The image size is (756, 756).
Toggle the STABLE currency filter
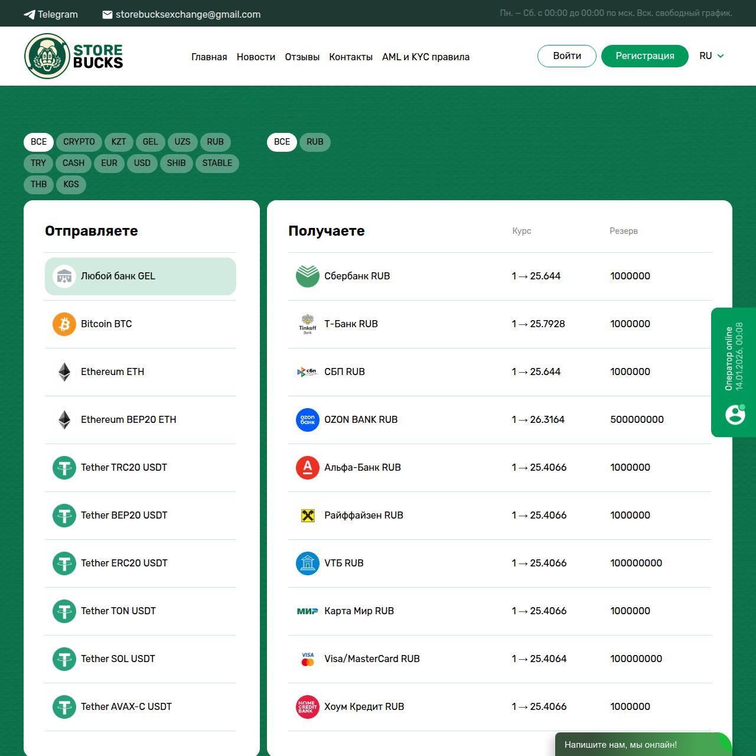click(x=217, y=164)
